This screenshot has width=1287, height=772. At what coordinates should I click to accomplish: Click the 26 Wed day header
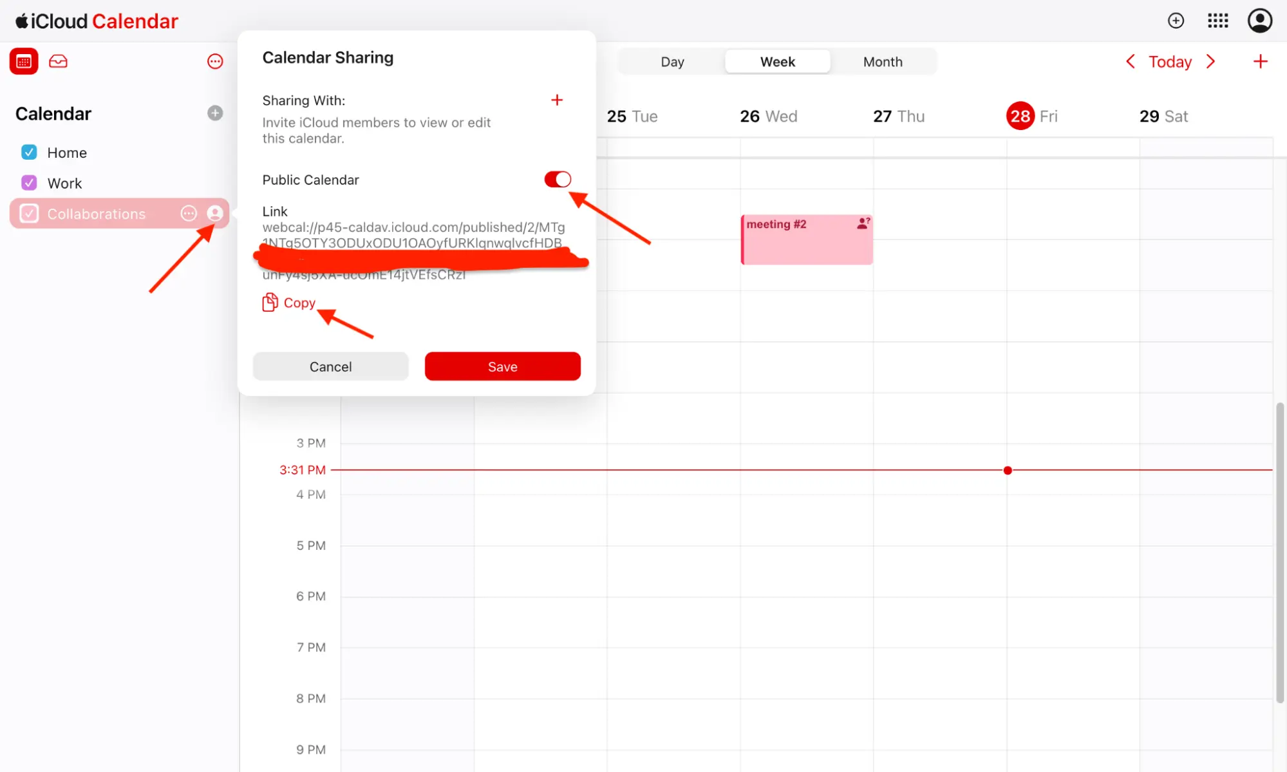pos(768,117)
